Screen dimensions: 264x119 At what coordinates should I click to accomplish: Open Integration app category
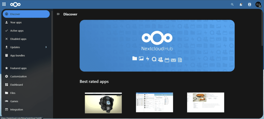click(x=26, y=109)
